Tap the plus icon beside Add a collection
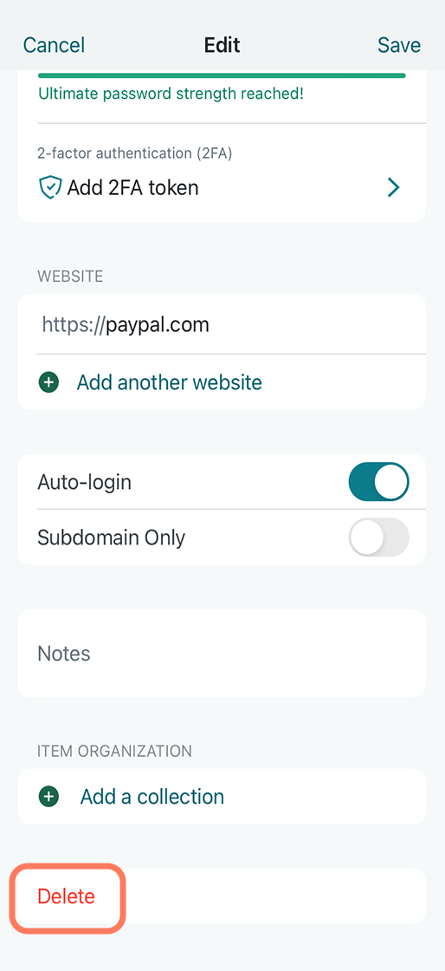The height and width of the screenshot is (971, 445). [48, 797]
